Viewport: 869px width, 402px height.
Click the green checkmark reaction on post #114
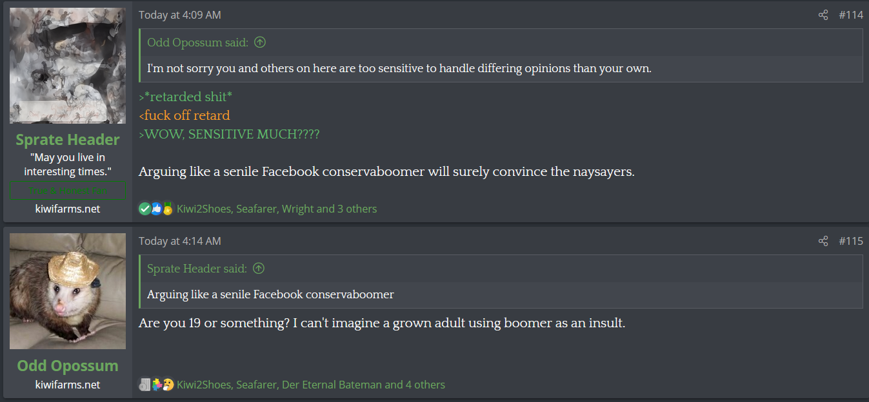pos(145,209)
